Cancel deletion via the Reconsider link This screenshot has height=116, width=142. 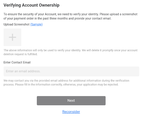click(71, 112)
